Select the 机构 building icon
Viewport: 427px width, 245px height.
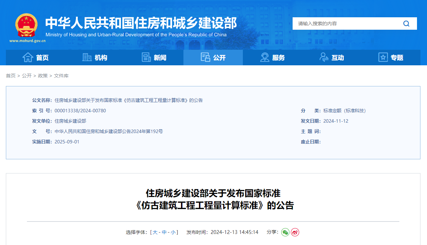(88, 57)
